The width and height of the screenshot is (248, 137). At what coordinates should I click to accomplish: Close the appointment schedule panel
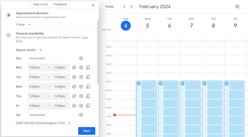tap(93, 5)
